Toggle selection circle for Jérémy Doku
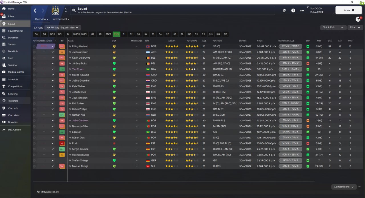The height and width of the screenshot is (198, 365). click(x=34, y=64)
